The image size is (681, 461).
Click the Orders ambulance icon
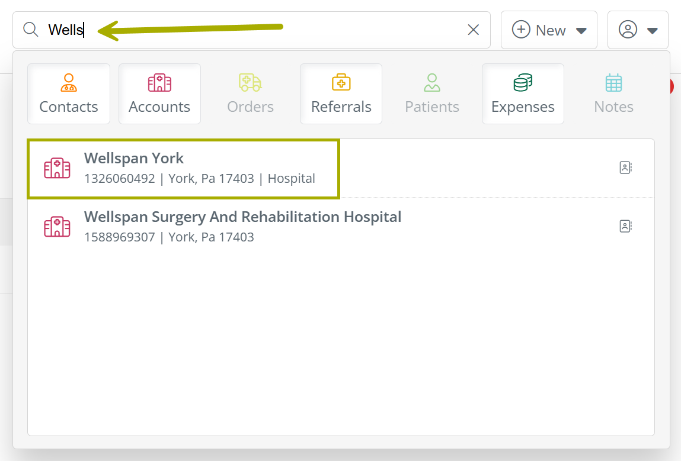[x=250, y=83]
